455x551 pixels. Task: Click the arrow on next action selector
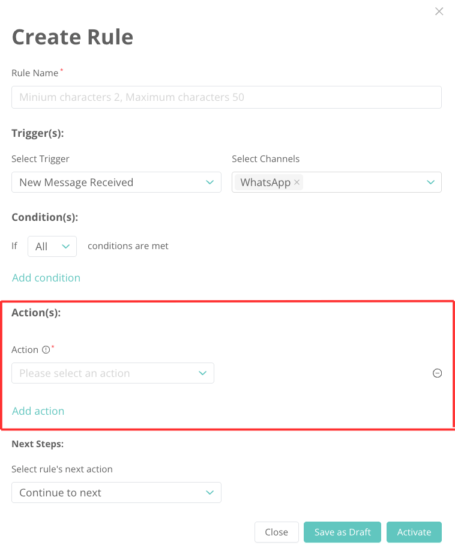tap(209, 493)
